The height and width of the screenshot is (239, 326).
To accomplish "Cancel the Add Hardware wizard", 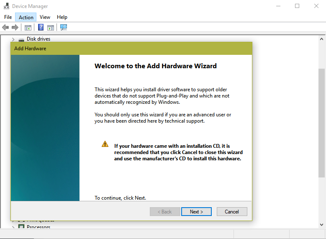I will [x=232, y=211].
